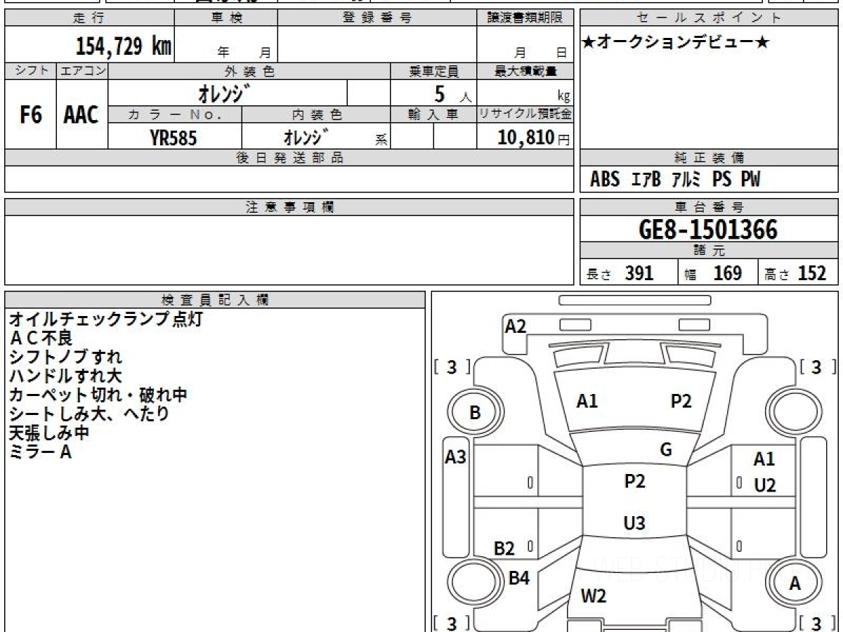The width and height of the screenshot is (843, 632).
Task: Select the 車台番号 header
Action: [x=710, y=207]
